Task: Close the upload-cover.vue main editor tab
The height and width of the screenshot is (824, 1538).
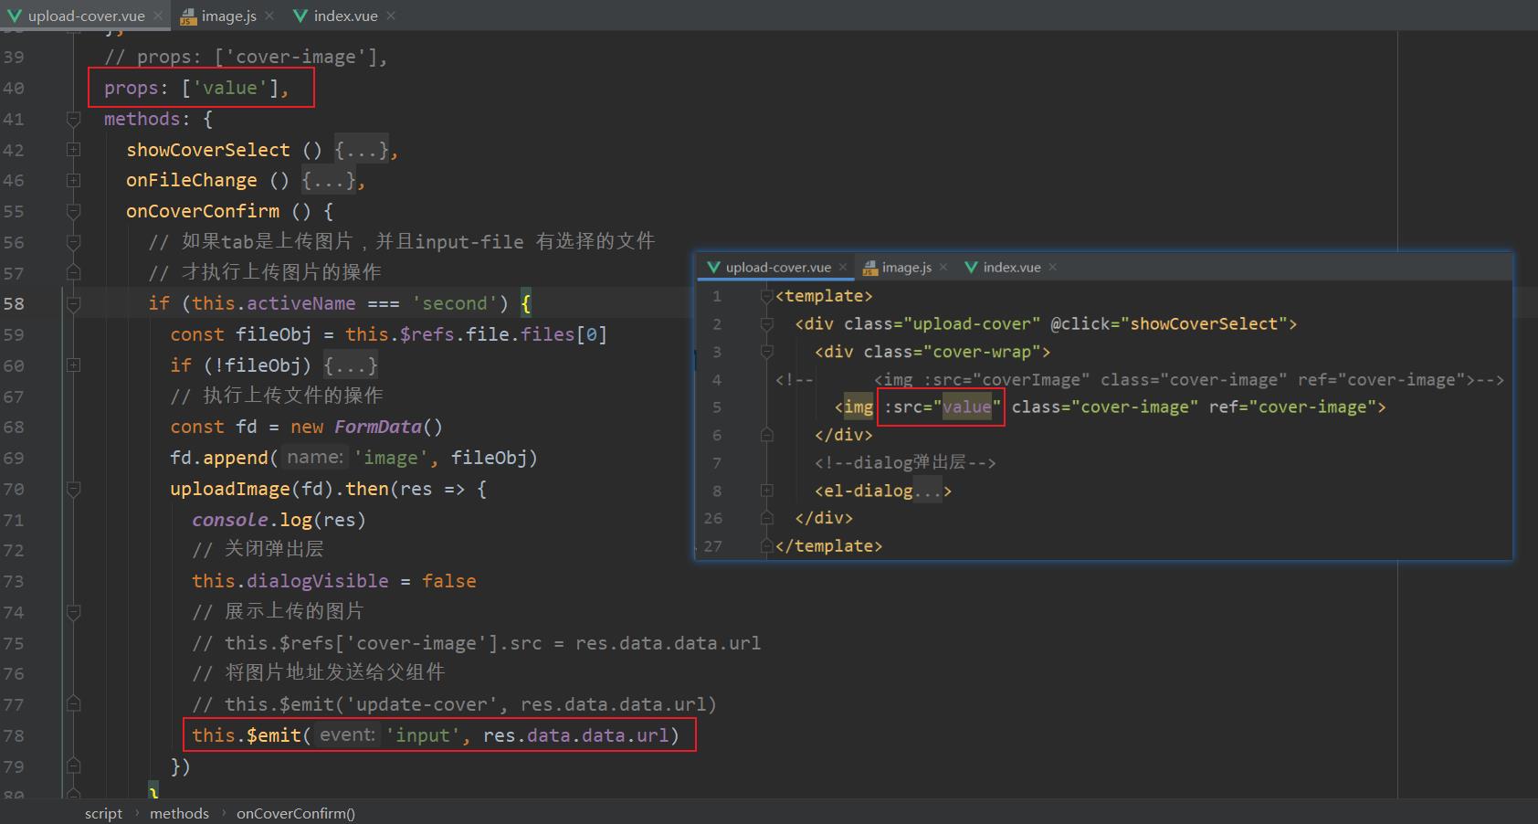Action: (158, 16)
